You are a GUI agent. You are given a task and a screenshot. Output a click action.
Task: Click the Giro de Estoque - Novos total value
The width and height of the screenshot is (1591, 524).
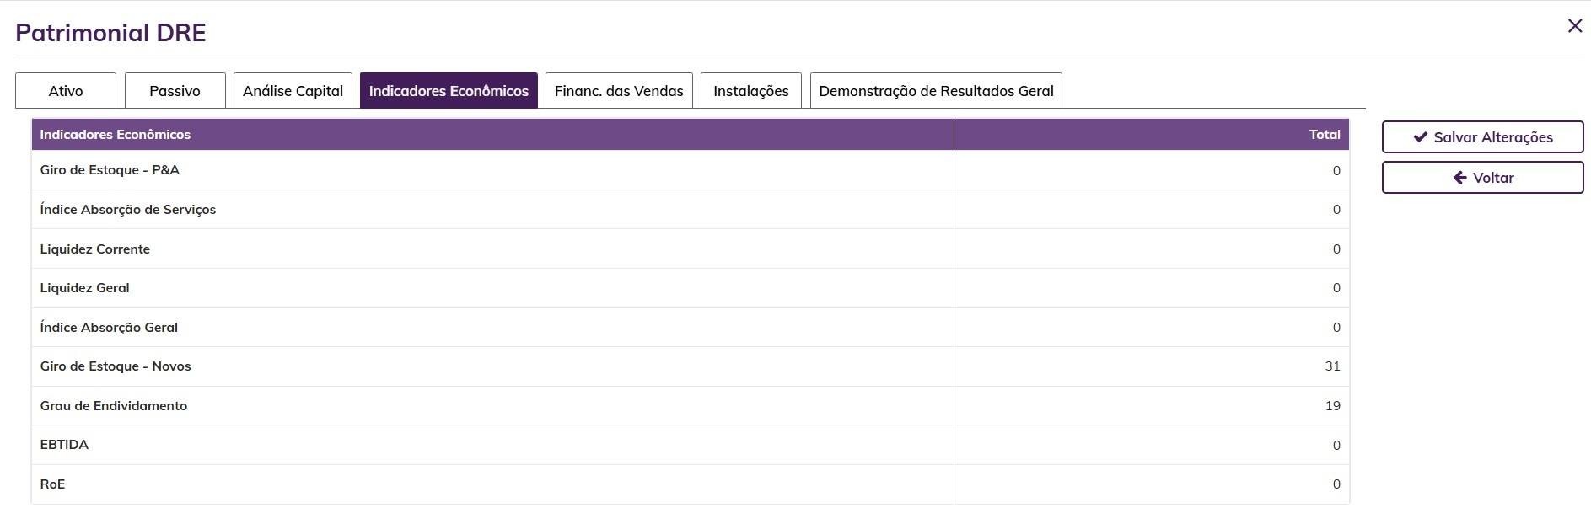(1332, 366)
